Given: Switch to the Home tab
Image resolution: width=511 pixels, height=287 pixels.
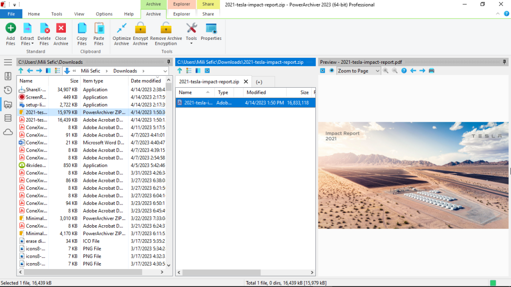Looking at the screenshot, I should click(x=34, y=14).
